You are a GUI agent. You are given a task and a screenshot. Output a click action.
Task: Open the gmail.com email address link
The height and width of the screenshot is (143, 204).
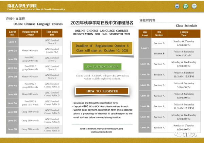[102, 132]
